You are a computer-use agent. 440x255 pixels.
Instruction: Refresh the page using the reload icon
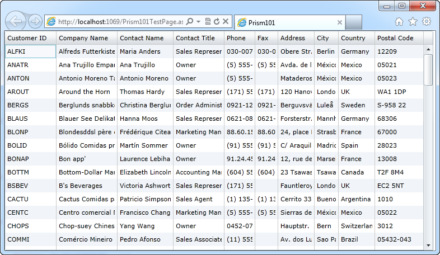[216, 21]
